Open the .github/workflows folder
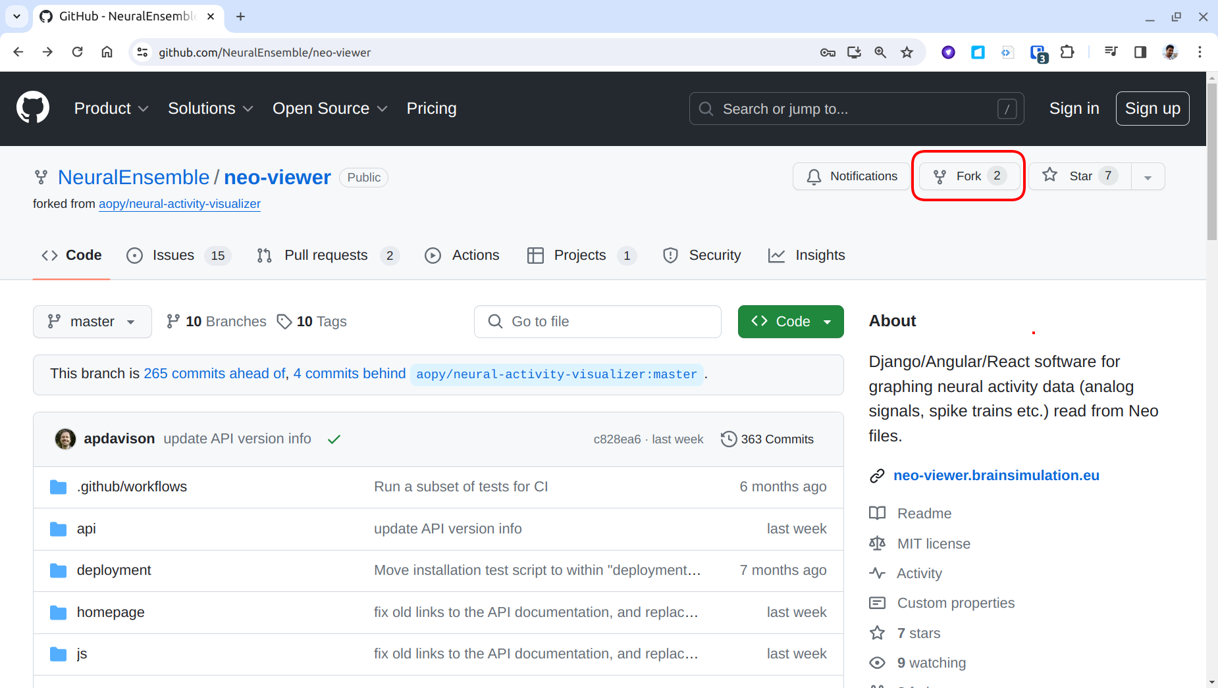The height and width of the screenshot is (688, 1218). tap(132, 487)
